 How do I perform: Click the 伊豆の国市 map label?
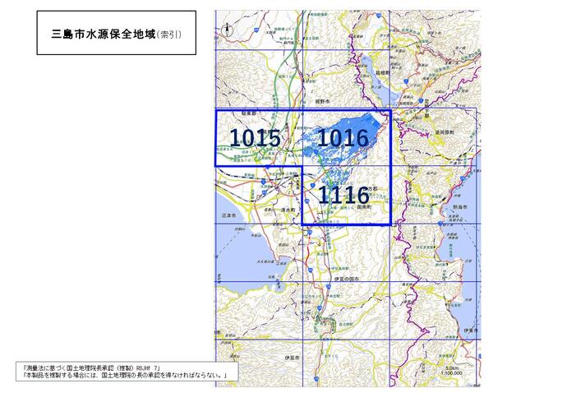click(x=347, y=279)
